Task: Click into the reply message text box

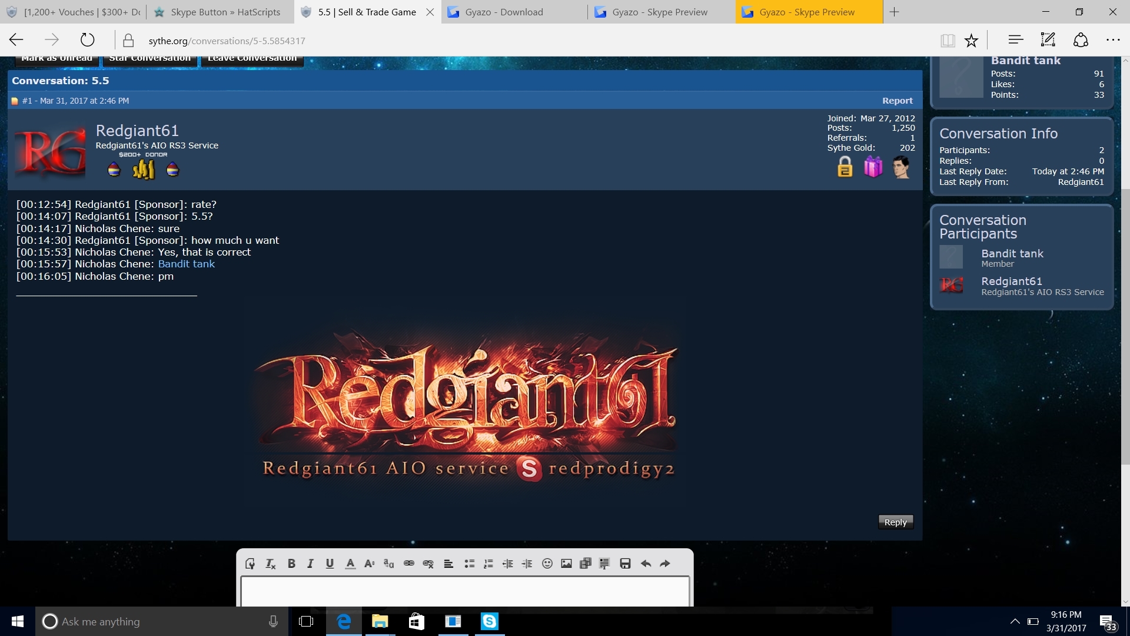Action: pyautogui.click(x=465, y=591)
